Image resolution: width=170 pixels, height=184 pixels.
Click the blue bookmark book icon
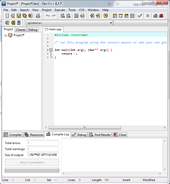click(19, 23)
